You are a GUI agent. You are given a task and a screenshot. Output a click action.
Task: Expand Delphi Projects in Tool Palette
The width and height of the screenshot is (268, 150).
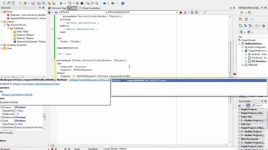pos(240,109)
